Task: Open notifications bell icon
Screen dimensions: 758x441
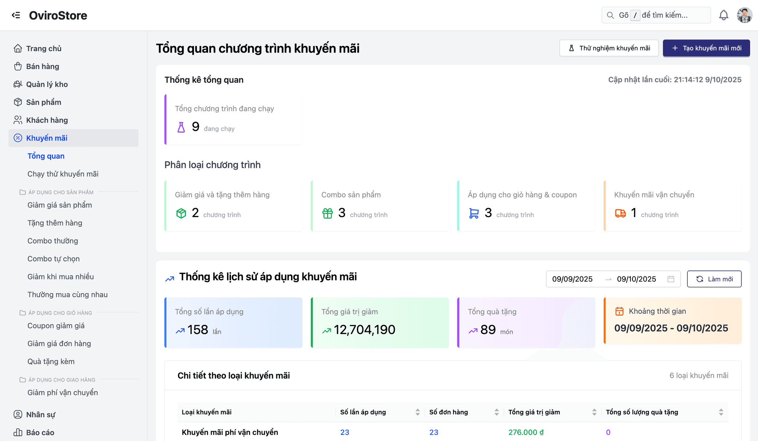Action: click(x=723, y=15)
